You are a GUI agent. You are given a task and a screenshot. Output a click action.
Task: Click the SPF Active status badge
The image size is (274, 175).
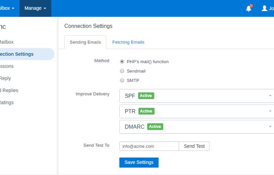146,96
